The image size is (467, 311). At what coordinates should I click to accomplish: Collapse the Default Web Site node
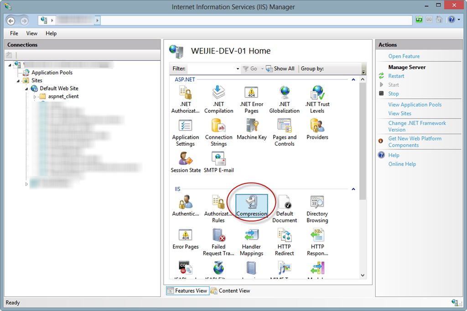click(26, 89)
